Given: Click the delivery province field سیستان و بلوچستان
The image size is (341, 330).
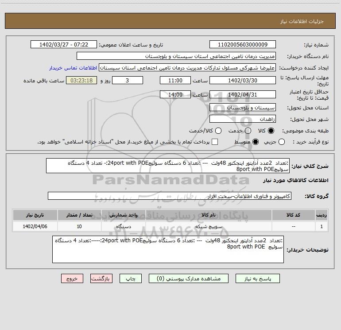Looking at the screenshot, I should coord(243,108).
